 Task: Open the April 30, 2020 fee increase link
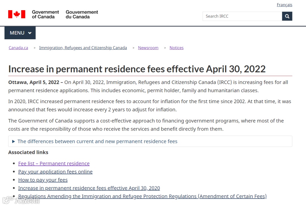pyautogui.click(x=89, y=188)
